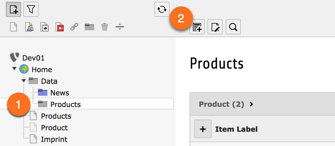This screenshot has height=146, width=335.
Task: Expand the Product (2) table header
Action: point(251,104)
